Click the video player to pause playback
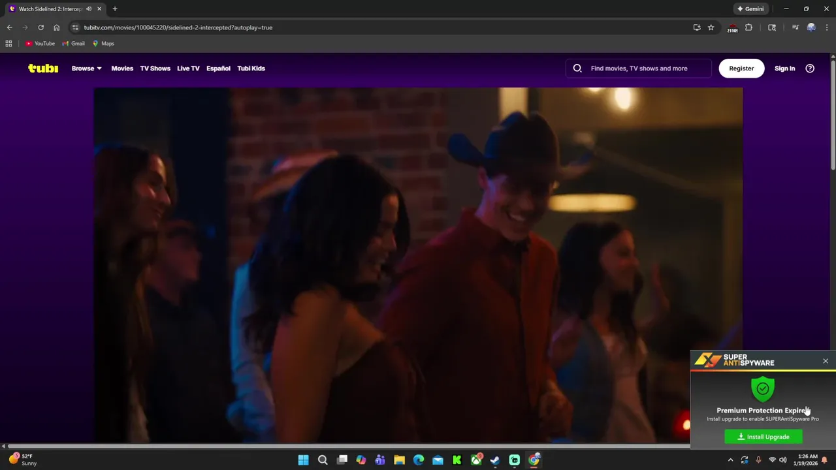836x470 pixels. [418, 264]
